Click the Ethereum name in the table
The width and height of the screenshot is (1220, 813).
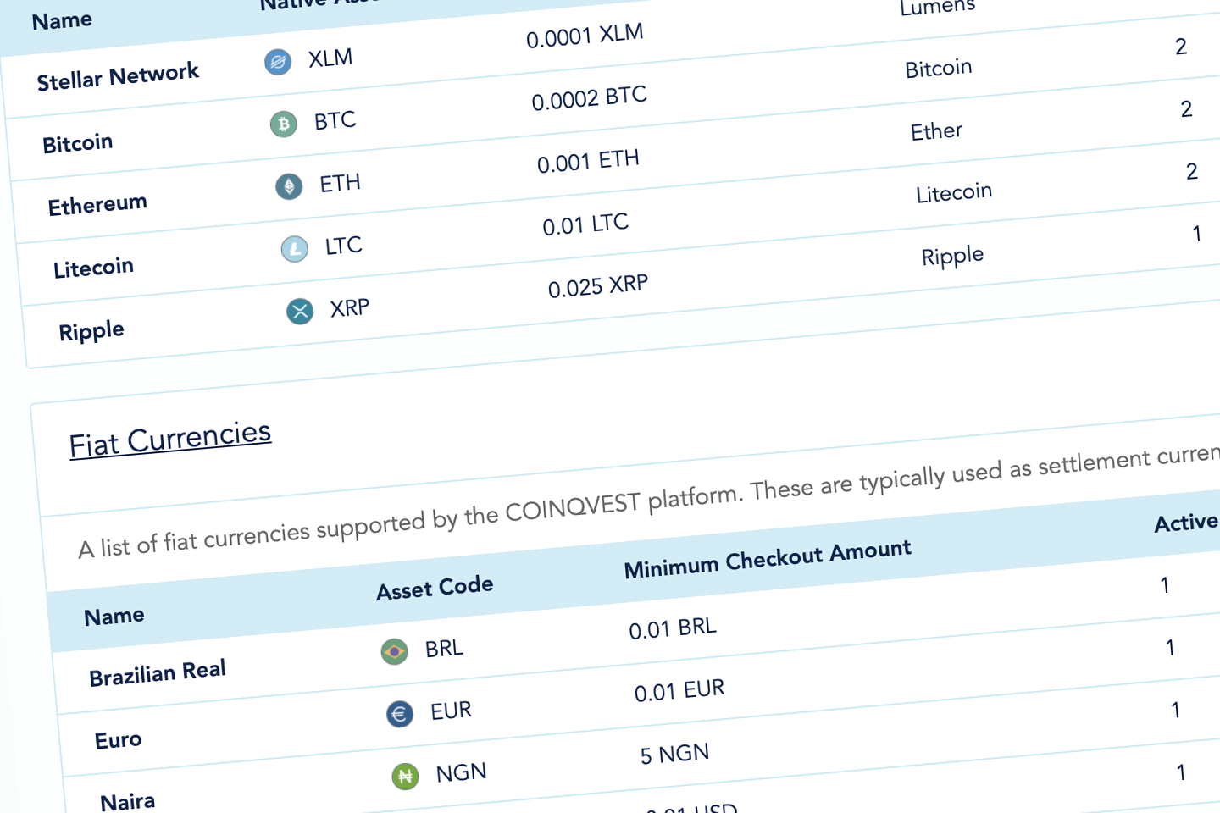pos(97,205)
